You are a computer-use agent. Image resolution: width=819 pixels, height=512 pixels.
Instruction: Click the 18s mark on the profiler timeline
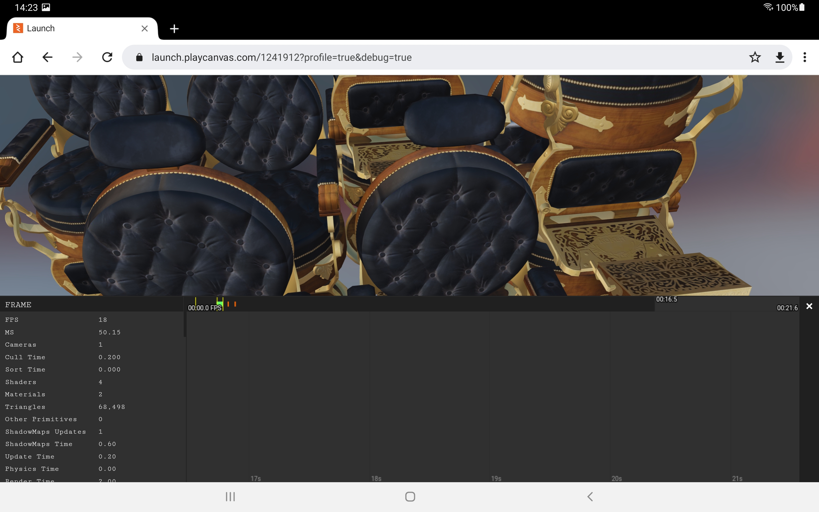pos(376,478)
